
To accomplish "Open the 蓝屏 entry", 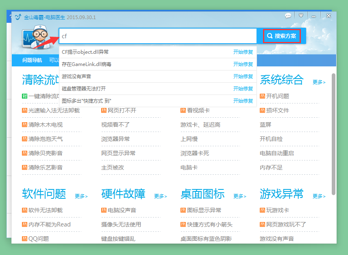I will coord(265,125).
